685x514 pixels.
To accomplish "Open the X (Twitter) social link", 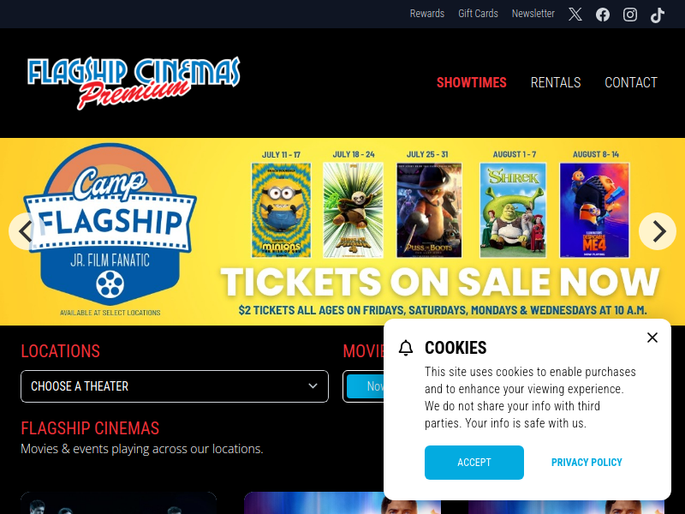I will 575,15.
